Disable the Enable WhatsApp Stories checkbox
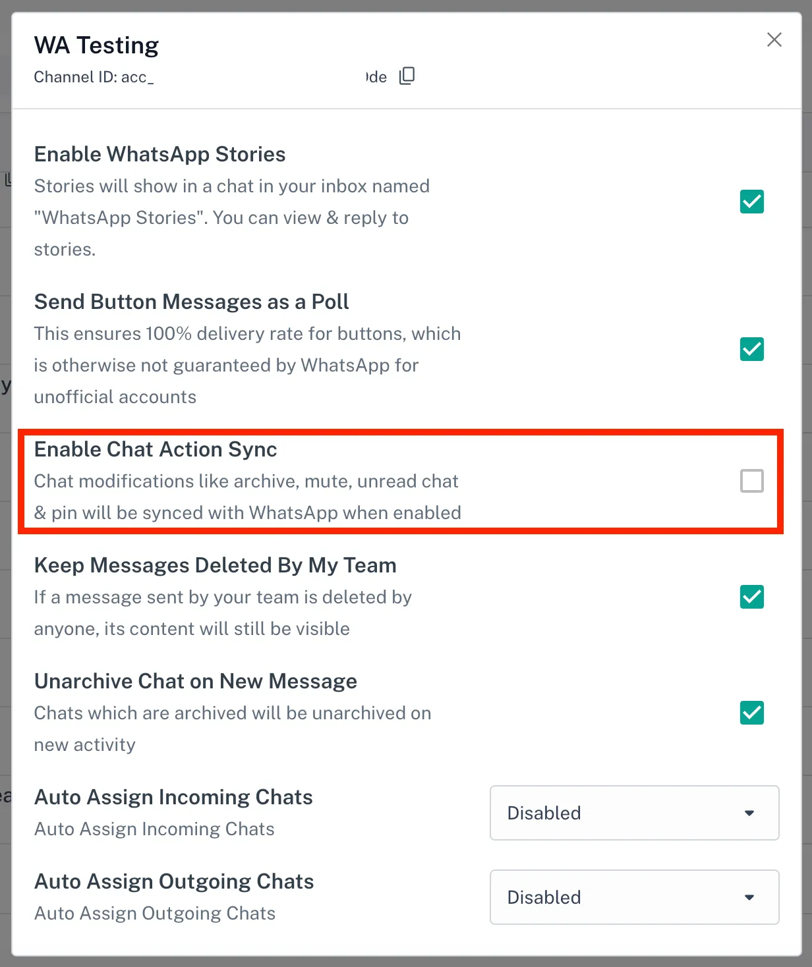 click(751, 202)
